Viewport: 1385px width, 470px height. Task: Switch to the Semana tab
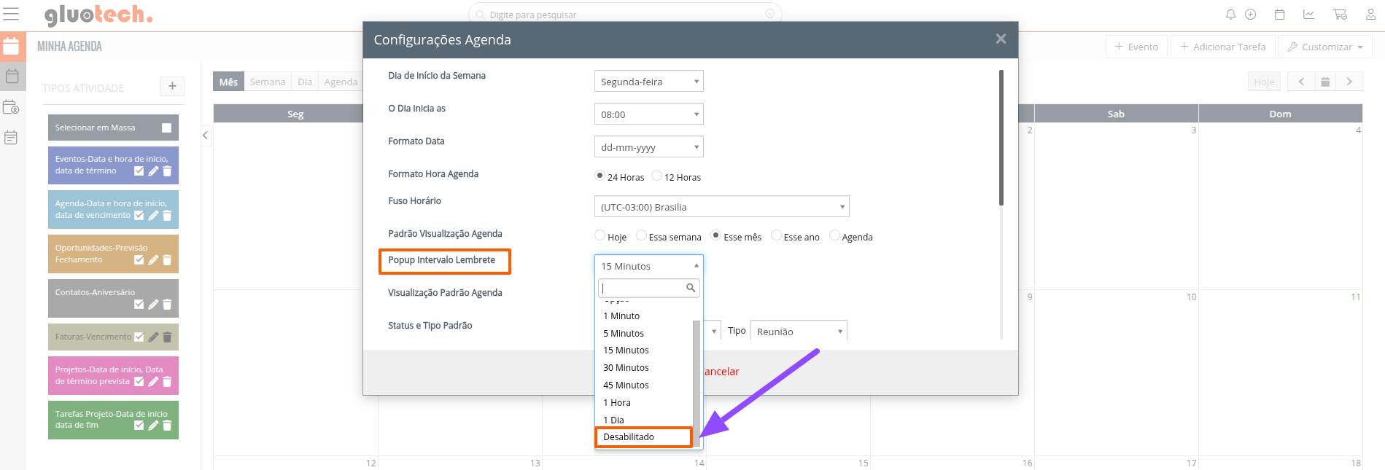[267, 82]
